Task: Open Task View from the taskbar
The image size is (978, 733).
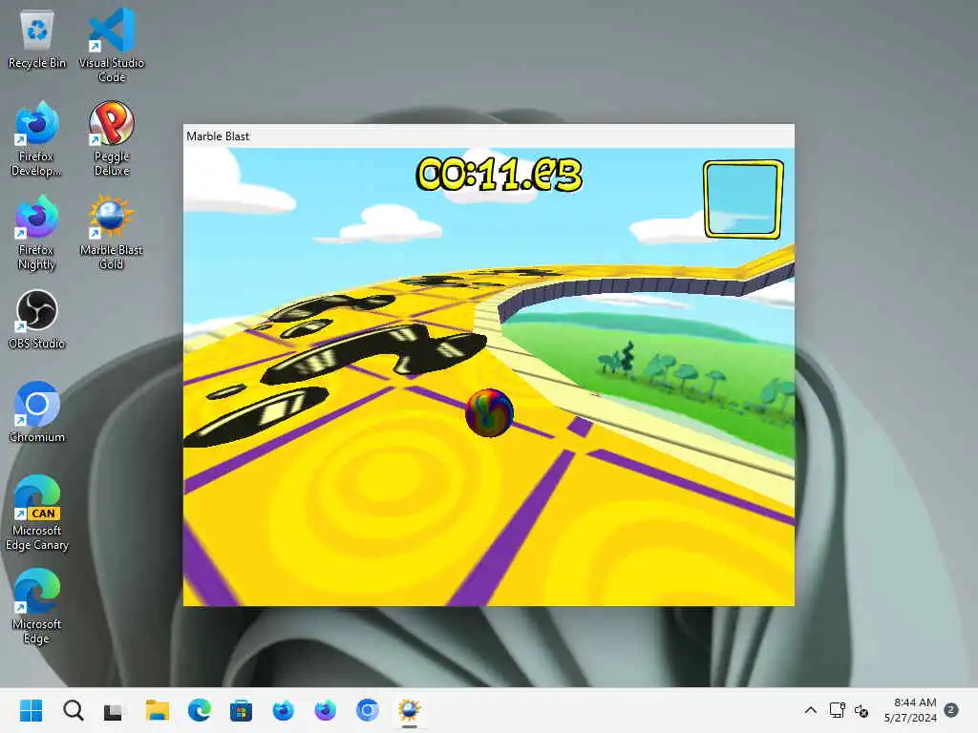Action: tap(115, 710)
